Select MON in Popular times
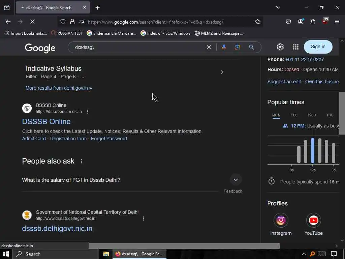The width and height of the screenshot is (345, 259). [x=276, y=115]
